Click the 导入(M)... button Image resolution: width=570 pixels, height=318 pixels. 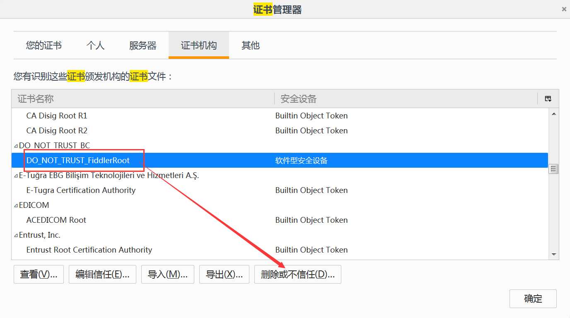pyautogui.click(x=168, y=274)
